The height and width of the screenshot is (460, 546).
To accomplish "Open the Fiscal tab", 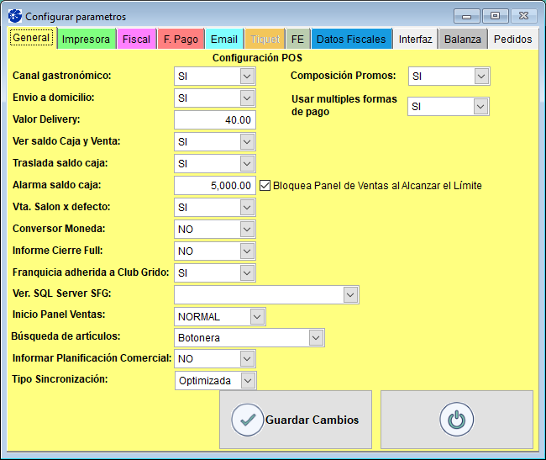I will 136,39.
